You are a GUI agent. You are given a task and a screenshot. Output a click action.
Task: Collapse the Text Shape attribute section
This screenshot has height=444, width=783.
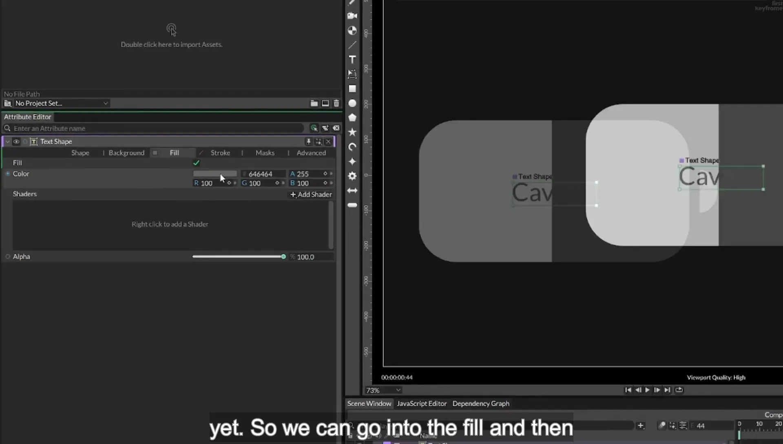click(x=7, y=142)
